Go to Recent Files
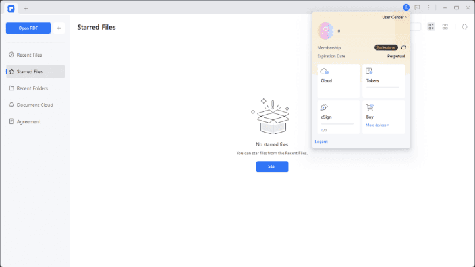Viewport: 475px width, 267px height. pyautogui.click(x=35, y=55)
